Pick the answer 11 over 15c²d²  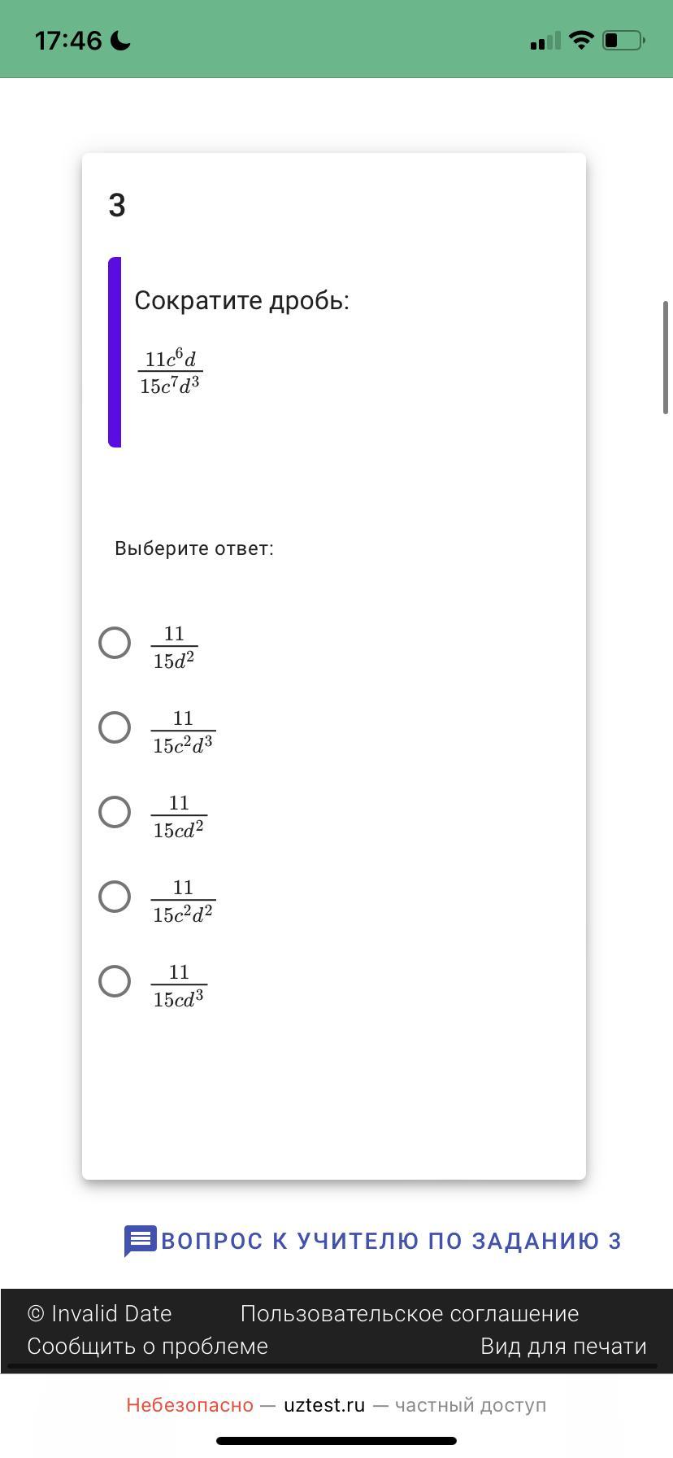point(115,897)
